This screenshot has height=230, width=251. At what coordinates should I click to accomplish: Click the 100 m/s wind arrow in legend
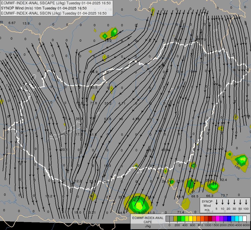pyautogui.click(x=246, y=202)
